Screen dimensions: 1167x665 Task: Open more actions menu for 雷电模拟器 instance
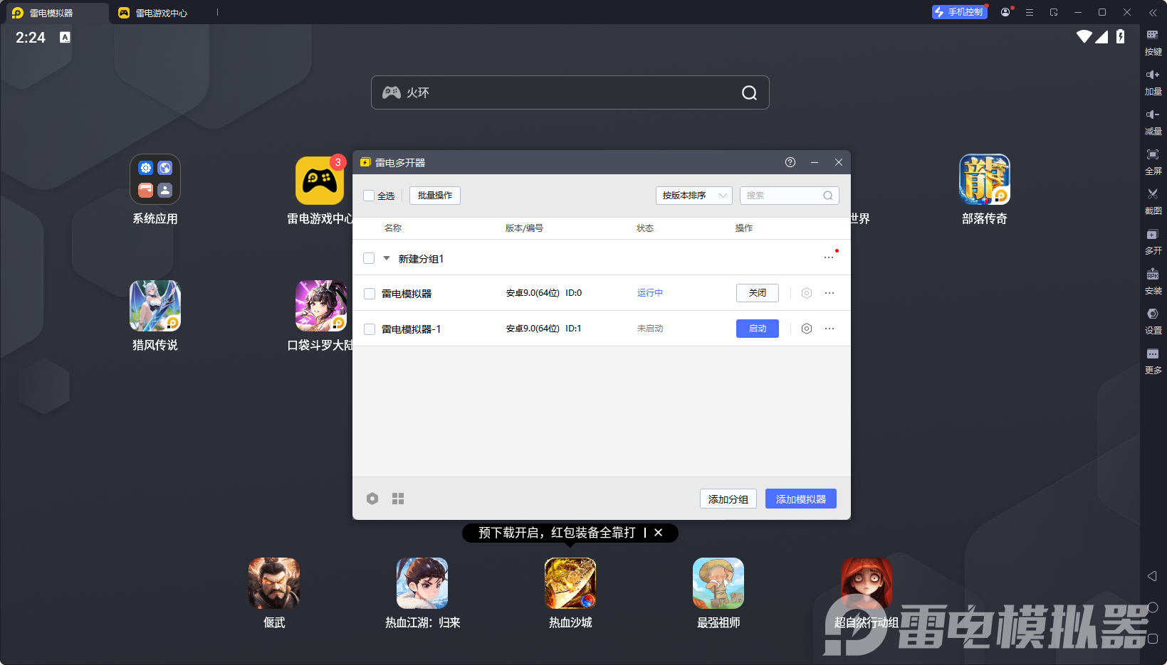coord(829,292)
